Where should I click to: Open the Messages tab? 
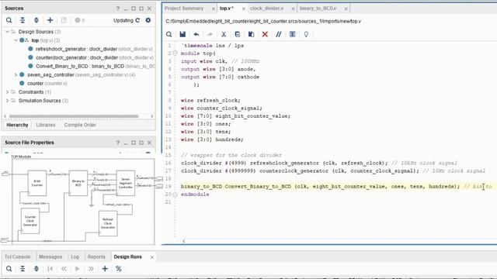click(50, 257)
